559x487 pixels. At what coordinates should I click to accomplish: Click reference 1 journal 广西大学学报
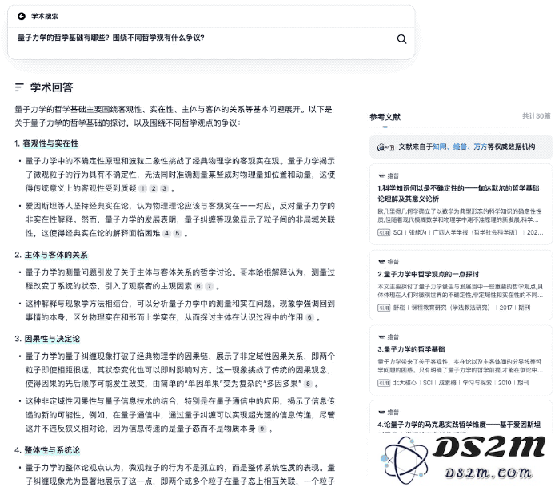tap(475, 232)
